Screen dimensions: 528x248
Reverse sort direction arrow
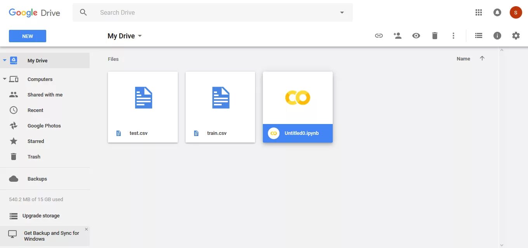tap(482, 59)
